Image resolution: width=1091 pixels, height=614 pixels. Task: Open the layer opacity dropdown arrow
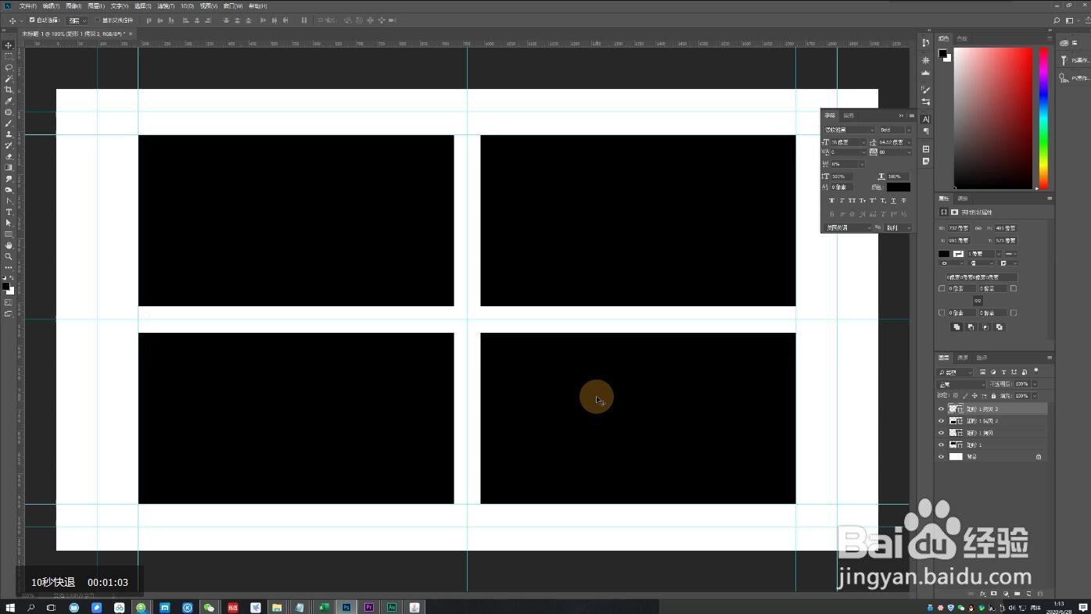pos(1035,384)
